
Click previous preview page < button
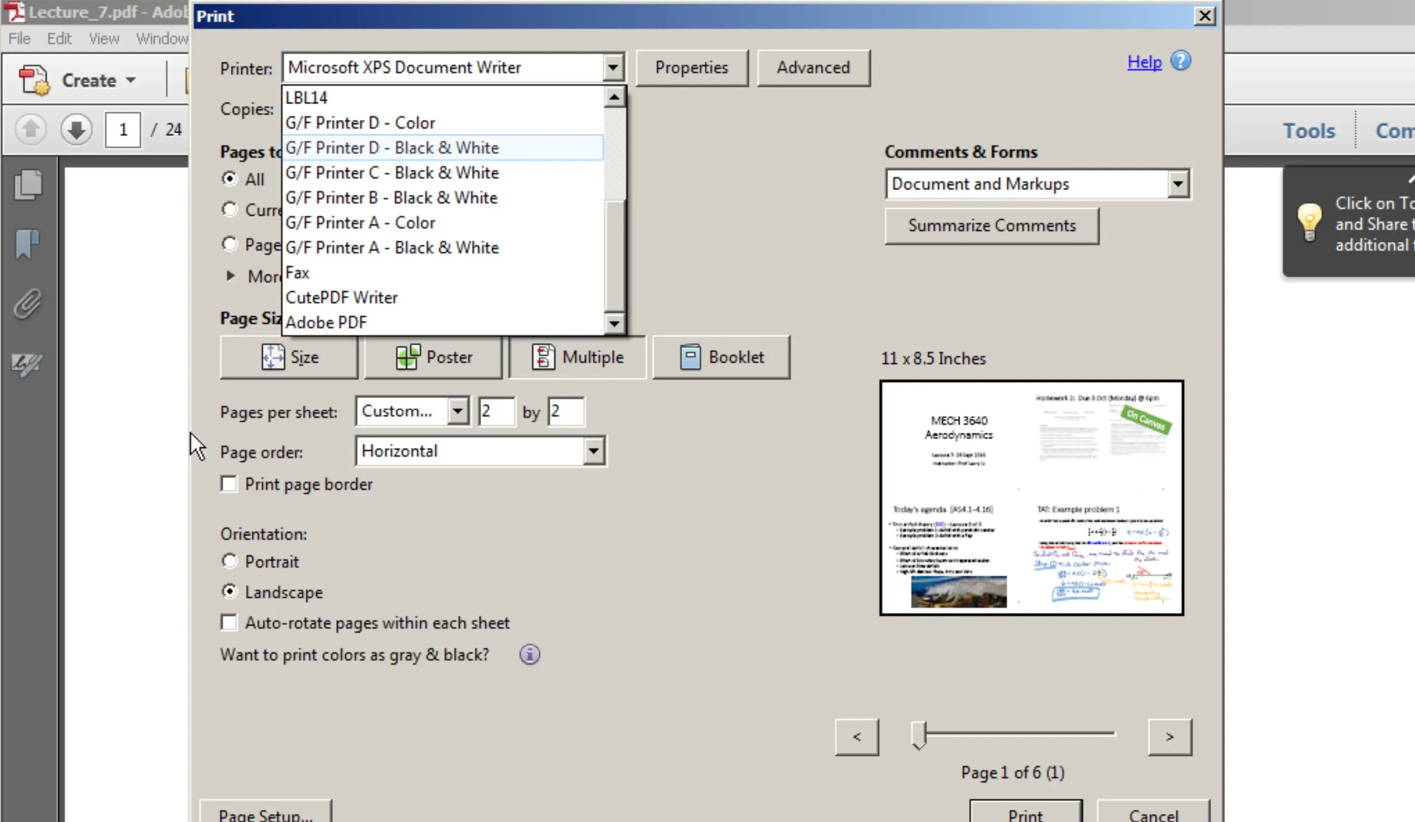[x=857, y=737]
